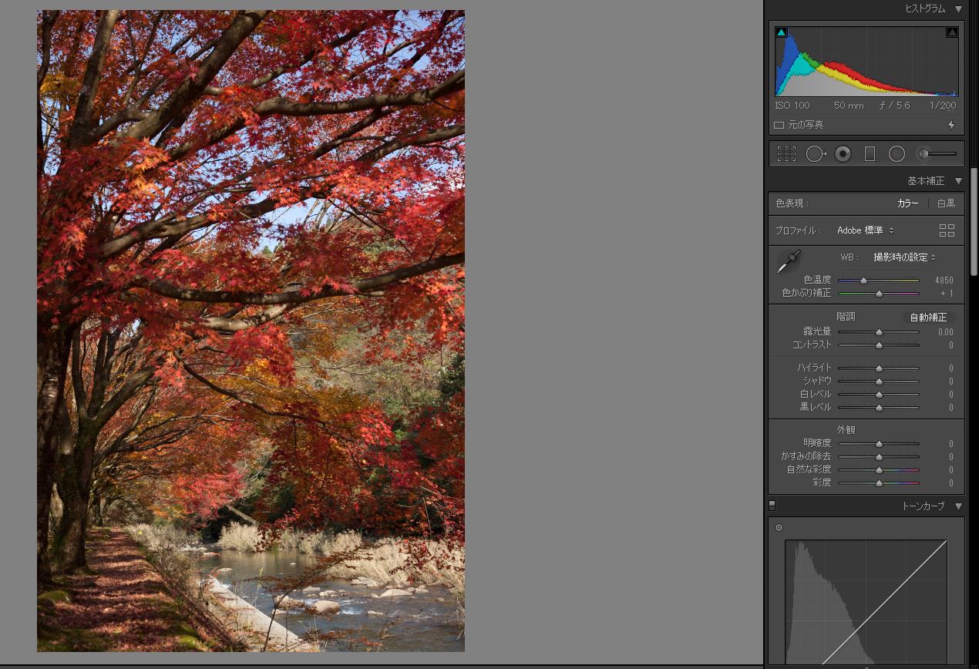
Task: Open the profile browser grid icon
Action: pyautogui.click(x=947, y=230)
